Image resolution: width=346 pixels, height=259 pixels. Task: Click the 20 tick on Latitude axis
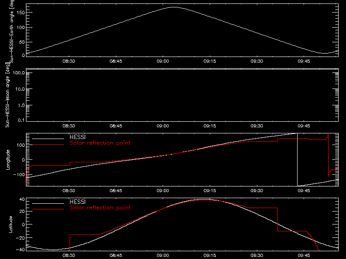[22, 211]
